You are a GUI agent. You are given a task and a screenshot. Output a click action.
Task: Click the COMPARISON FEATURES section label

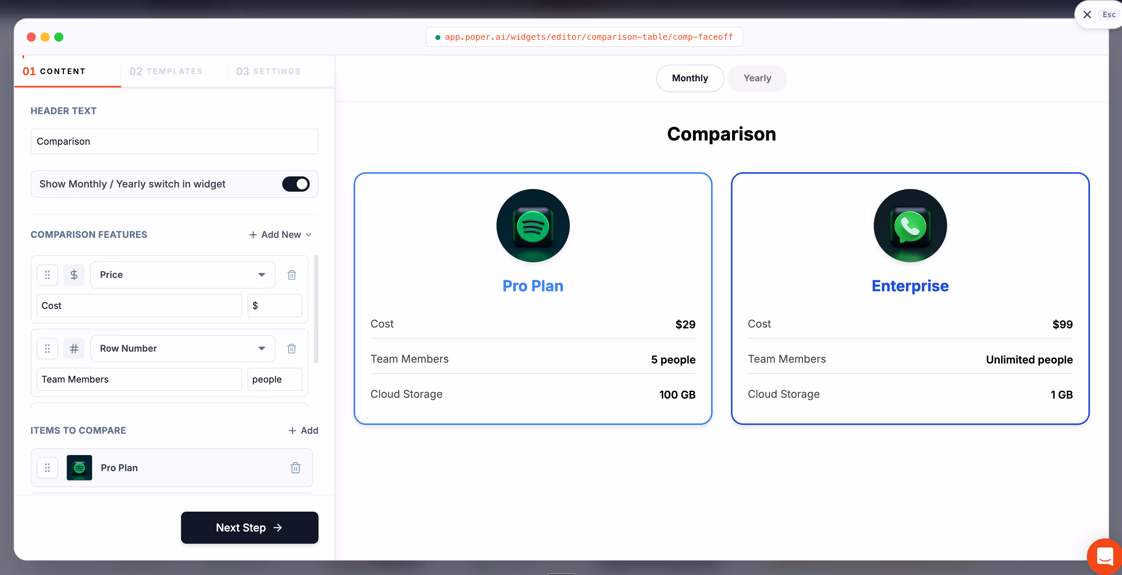click(x=89, y=235)
